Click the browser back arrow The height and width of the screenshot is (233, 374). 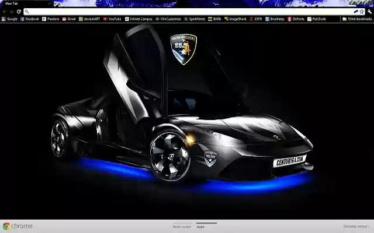pos(4,12)
